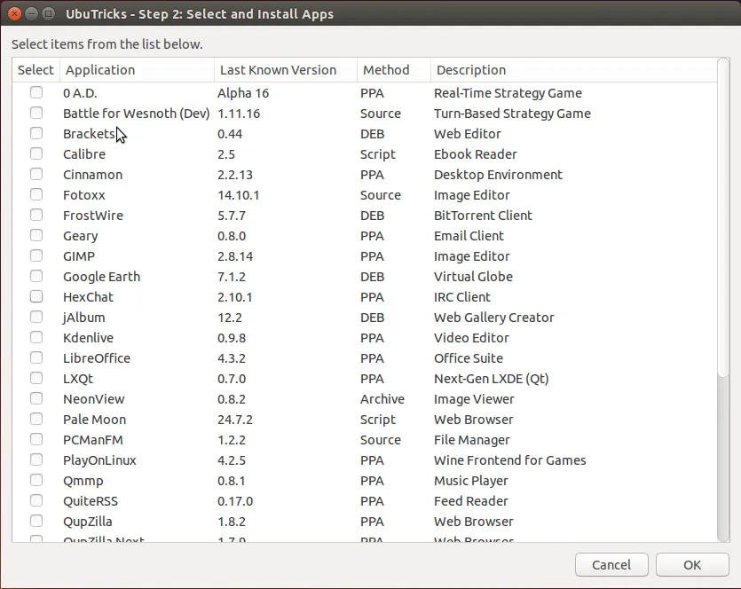Sort list by Method column header
Viewport: 741px width, 589px height.
(392, 70)
